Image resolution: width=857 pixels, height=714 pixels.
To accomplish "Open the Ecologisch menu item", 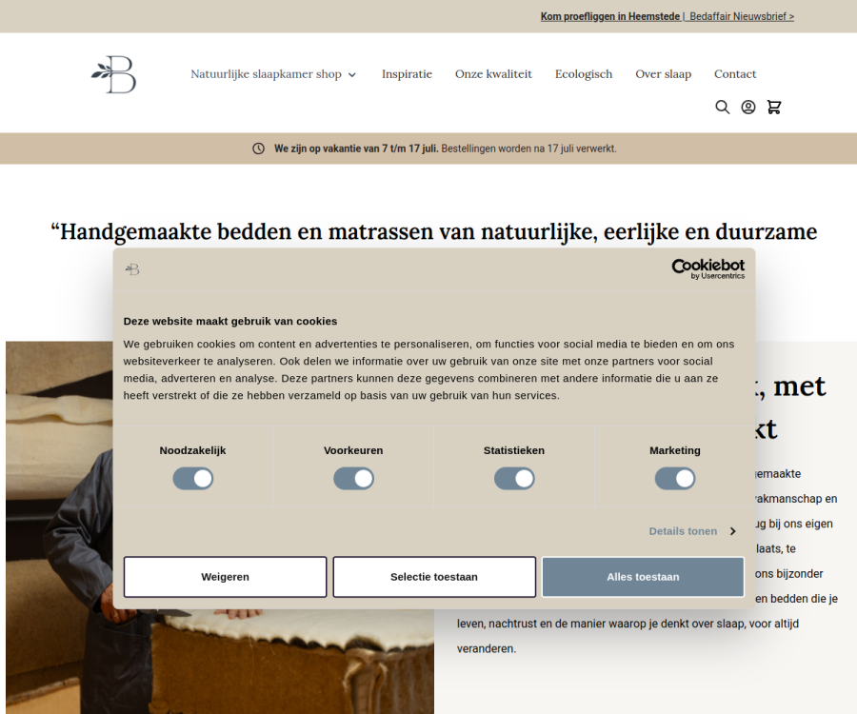I will coord(584,74).
